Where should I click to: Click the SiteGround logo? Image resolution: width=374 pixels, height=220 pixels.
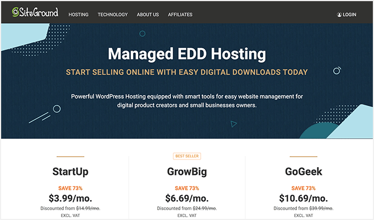click(35, 12)
